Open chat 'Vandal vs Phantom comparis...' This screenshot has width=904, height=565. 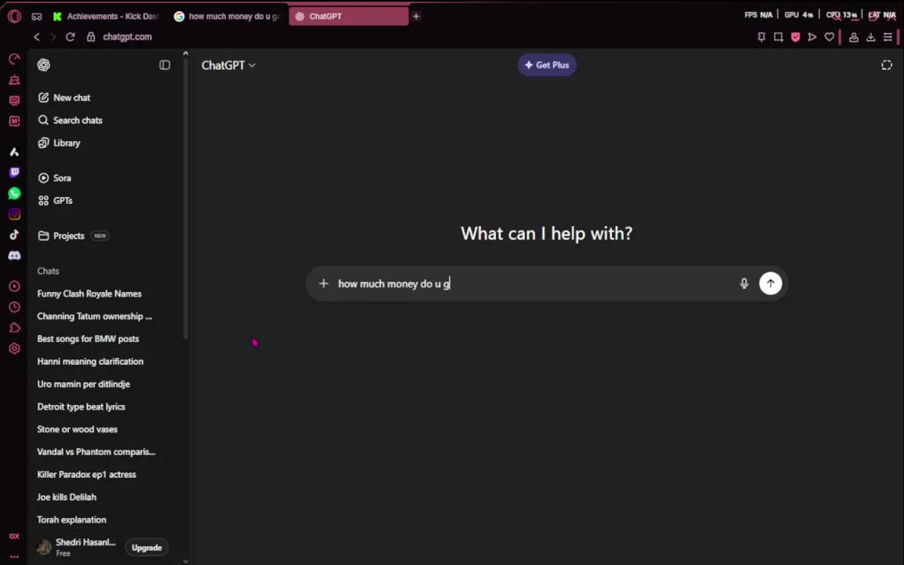[x=97, y=451]
